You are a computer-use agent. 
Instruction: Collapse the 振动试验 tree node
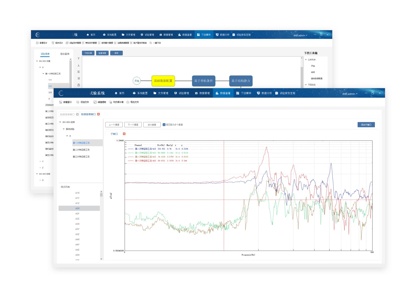[64, 129]
